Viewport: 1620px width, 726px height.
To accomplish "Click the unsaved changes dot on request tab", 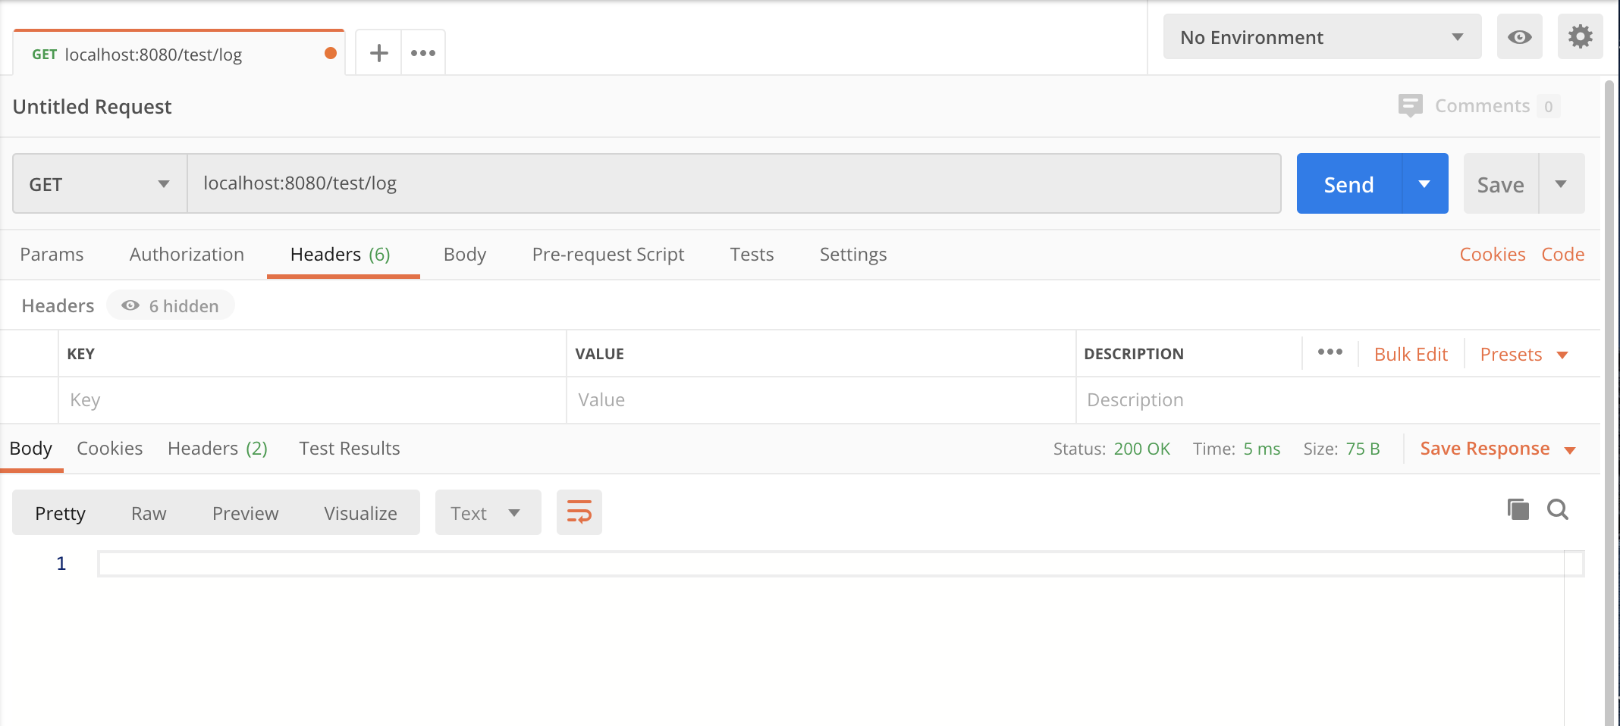I will click(x=330, y=53).
